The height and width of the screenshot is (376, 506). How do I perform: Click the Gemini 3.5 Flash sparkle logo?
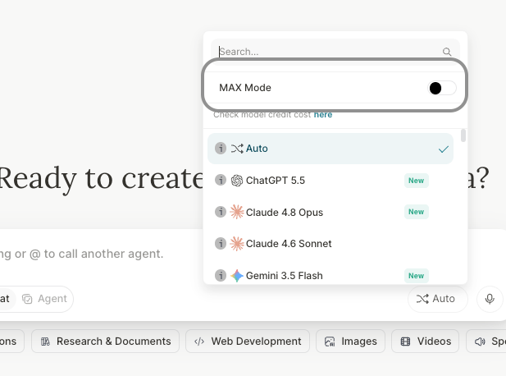click(236, 276)
